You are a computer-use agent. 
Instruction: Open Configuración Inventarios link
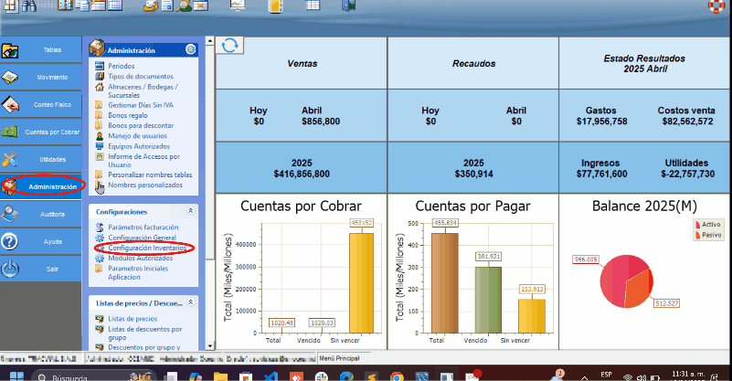[x=144, y=248]
